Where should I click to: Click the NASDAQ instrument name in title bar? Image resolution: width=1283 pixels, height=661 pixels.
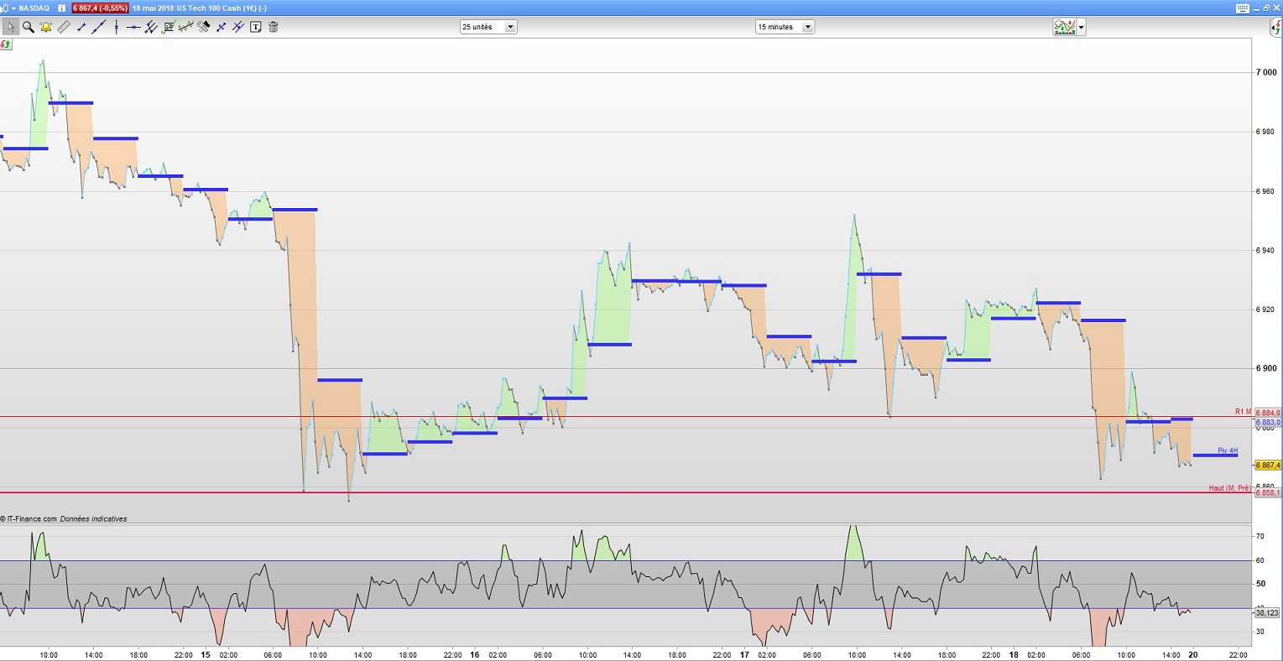(34, 8)
